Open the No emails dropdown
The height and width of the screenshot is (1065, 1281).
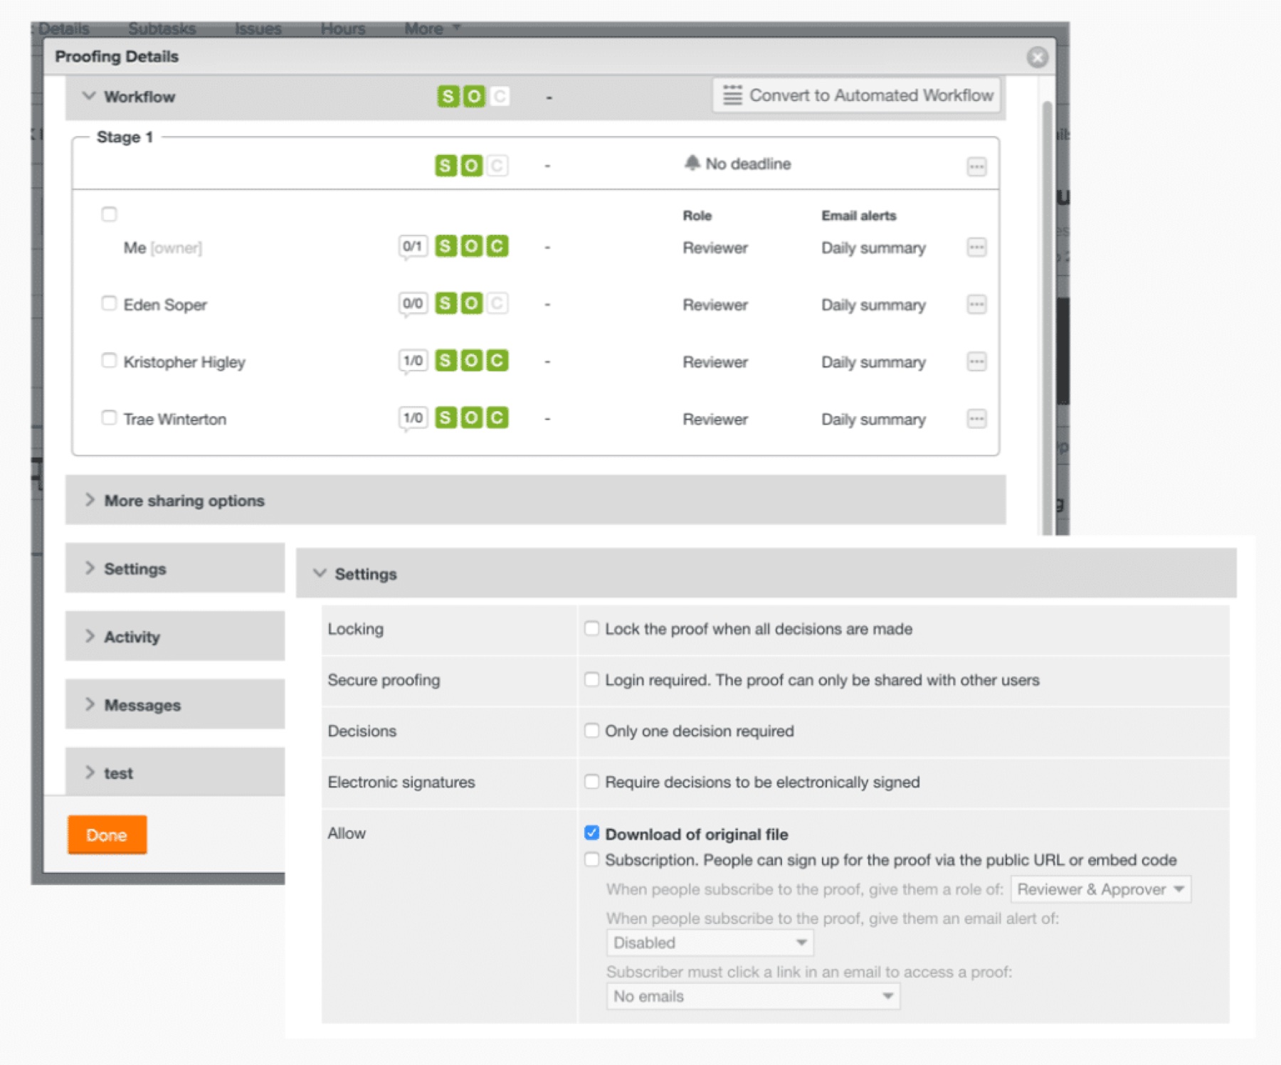pos(753,997)
